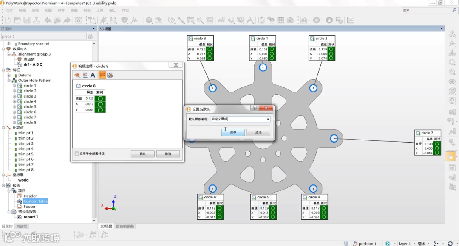
Task: Click the tree view vertical scrollbar
Action: (94, 131)
